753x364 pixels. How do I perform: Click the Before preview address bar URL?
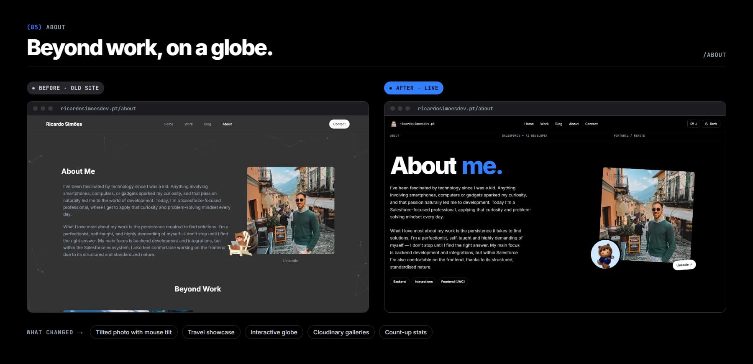pos(98,109)
